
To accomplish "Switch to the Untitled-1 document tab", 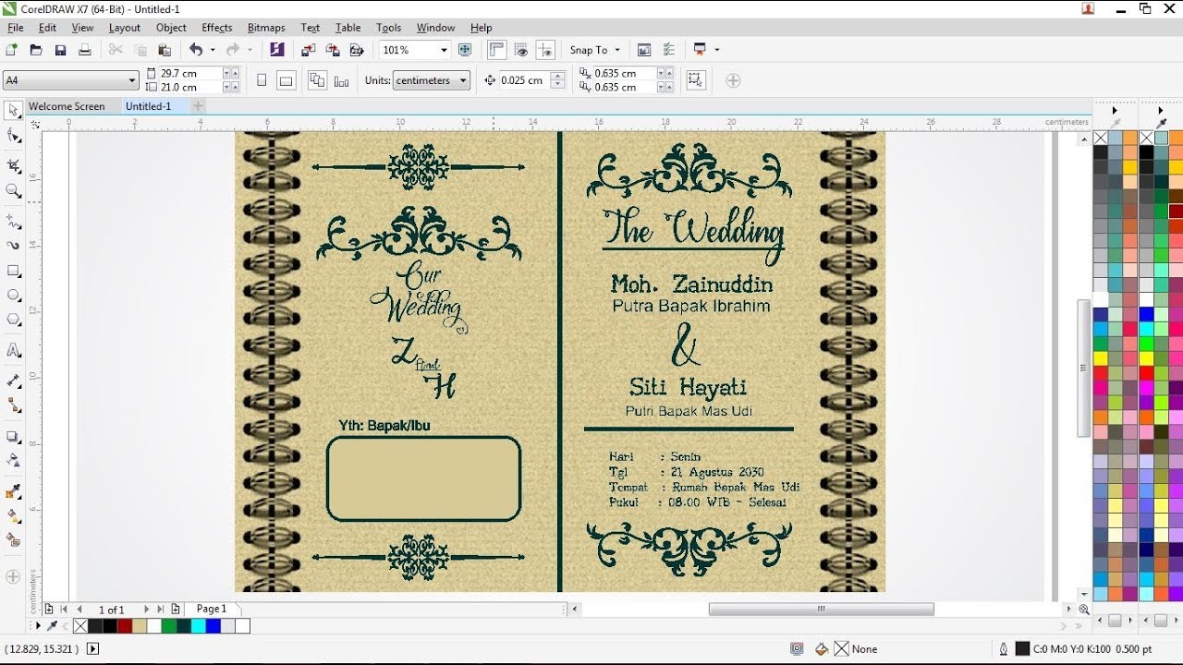I will (149, 106).
